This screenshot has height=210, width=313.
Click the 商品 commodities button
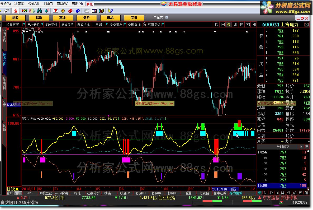point(110,18)
